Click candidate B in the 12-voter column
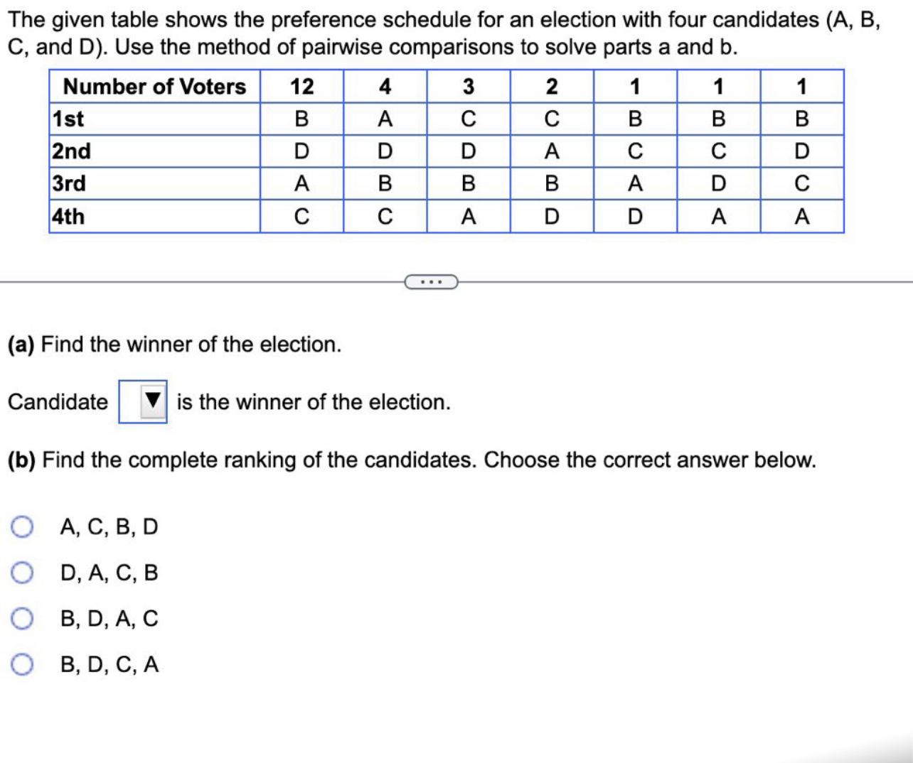 pos(302,120)
